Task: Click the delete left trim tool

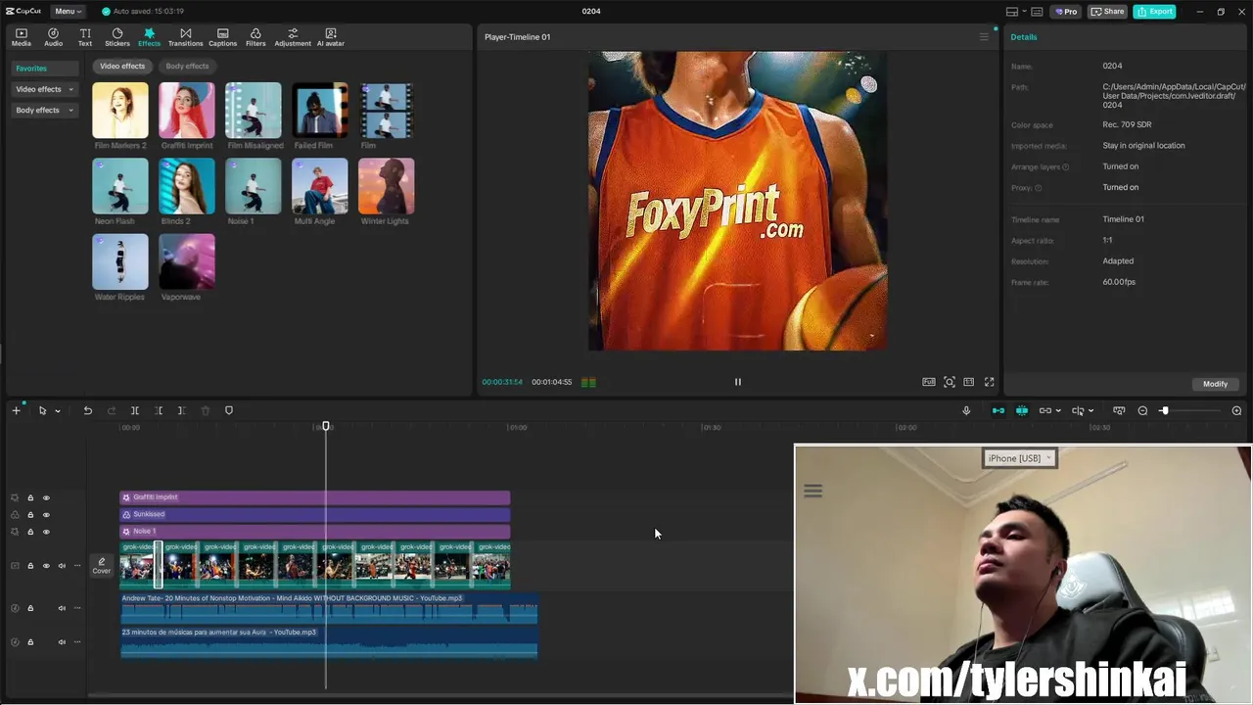Action: coord(159,410)
